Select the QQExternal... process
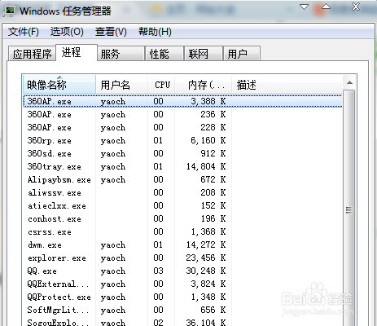Screen dimensions: 377x326 [182, 284]
